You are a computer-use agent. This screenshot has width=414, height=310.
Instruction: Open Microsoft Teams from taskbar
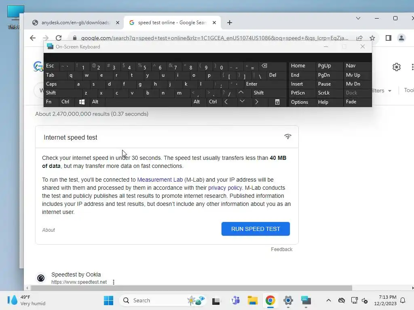pyautogui.click(x=235, y=300)
